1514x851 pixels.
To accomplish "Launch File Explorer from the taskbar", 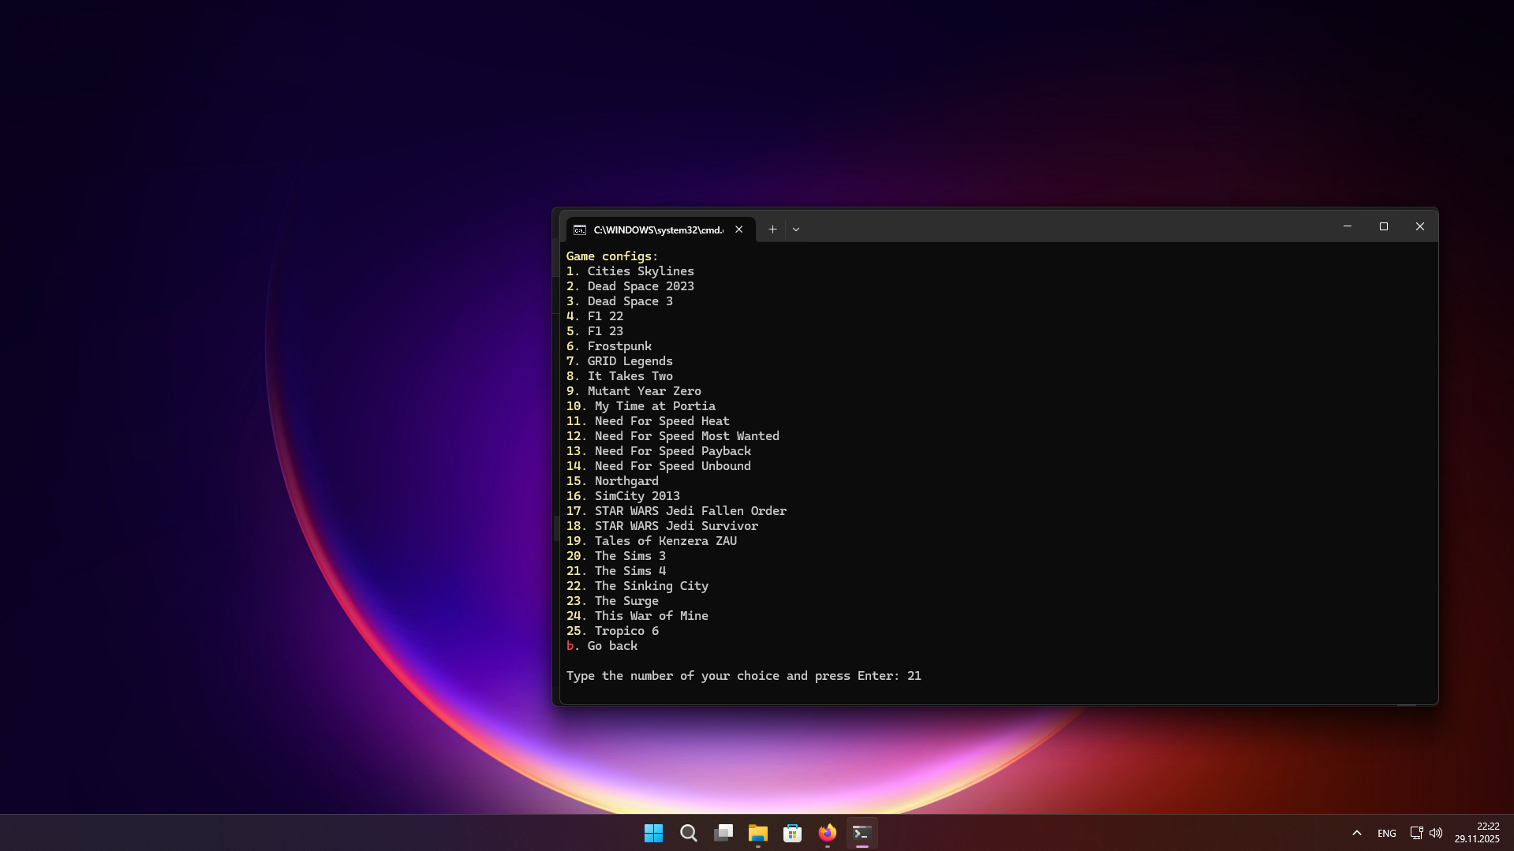I will [757, 833].
